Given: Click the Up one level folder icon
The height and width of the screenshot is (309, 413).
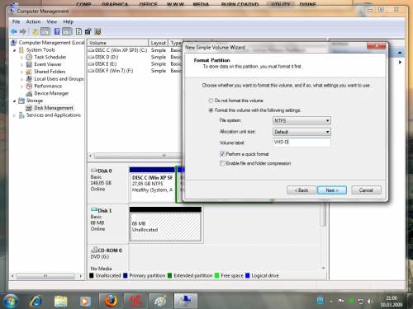Looking at the screenshot, I should [x=36, y=31].
